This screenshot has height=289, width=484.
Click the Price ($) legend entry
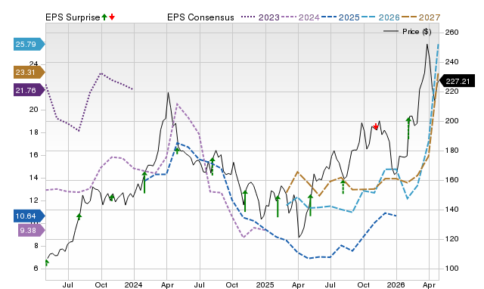point(407,32)
